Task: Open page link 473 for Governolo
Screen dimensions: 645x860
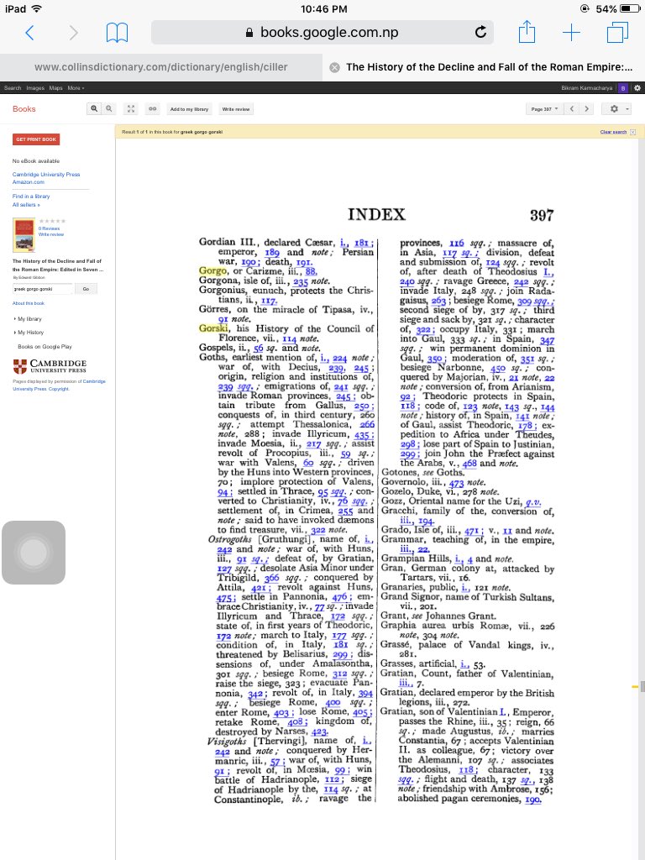Action: click(x=456, y=483)
